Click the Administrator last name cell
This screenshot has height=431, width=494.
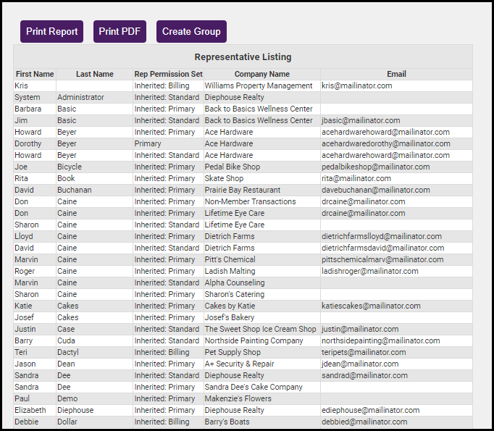click(x=94, y=97)
